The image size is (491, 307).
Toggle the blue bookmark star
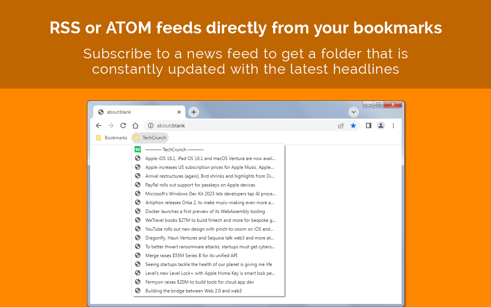click(x=353, y=125)
